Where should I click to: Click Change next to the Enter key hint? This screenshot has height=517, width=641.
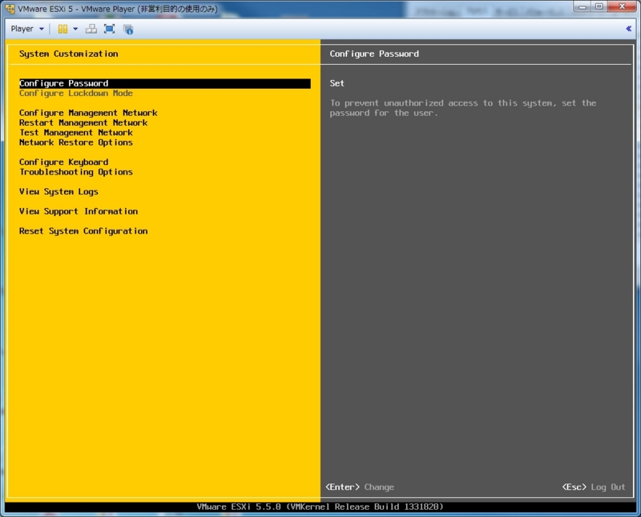tap(378, 487)
